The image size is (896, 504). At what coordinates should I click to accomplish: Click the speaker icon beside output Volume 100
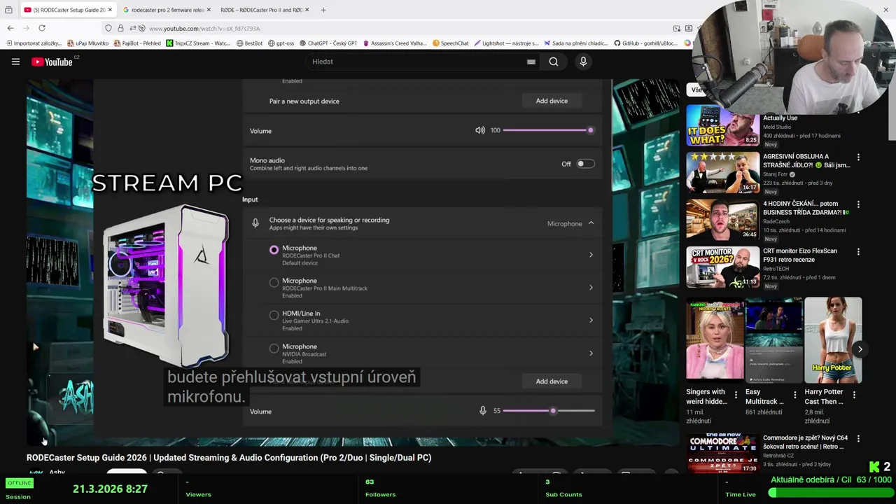click(480, 130)
